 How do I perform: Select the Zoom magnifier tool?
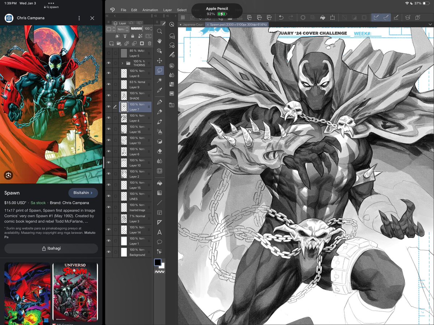159,32
